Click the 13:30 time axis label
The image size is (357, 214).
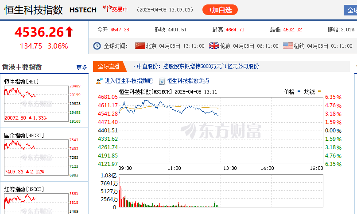[230, 168]
